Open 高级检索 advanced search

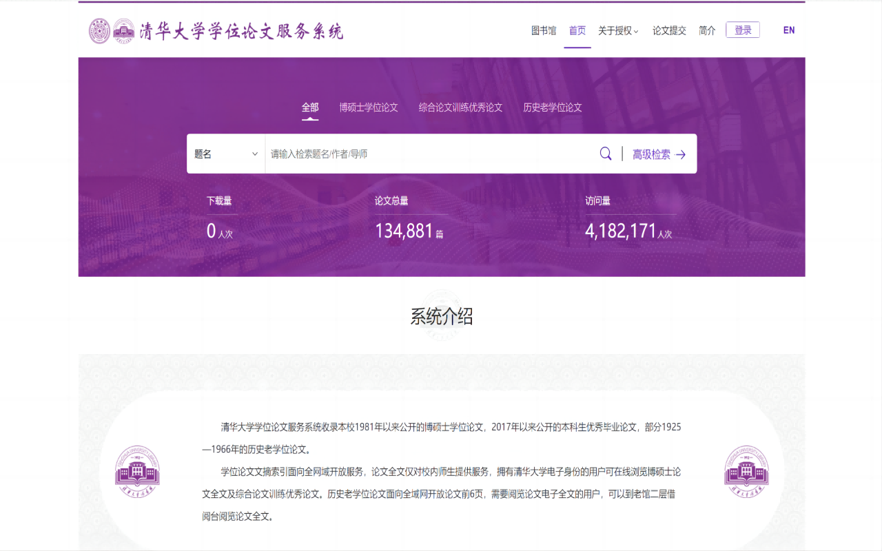pyautogui.click(x=651, y=154)
